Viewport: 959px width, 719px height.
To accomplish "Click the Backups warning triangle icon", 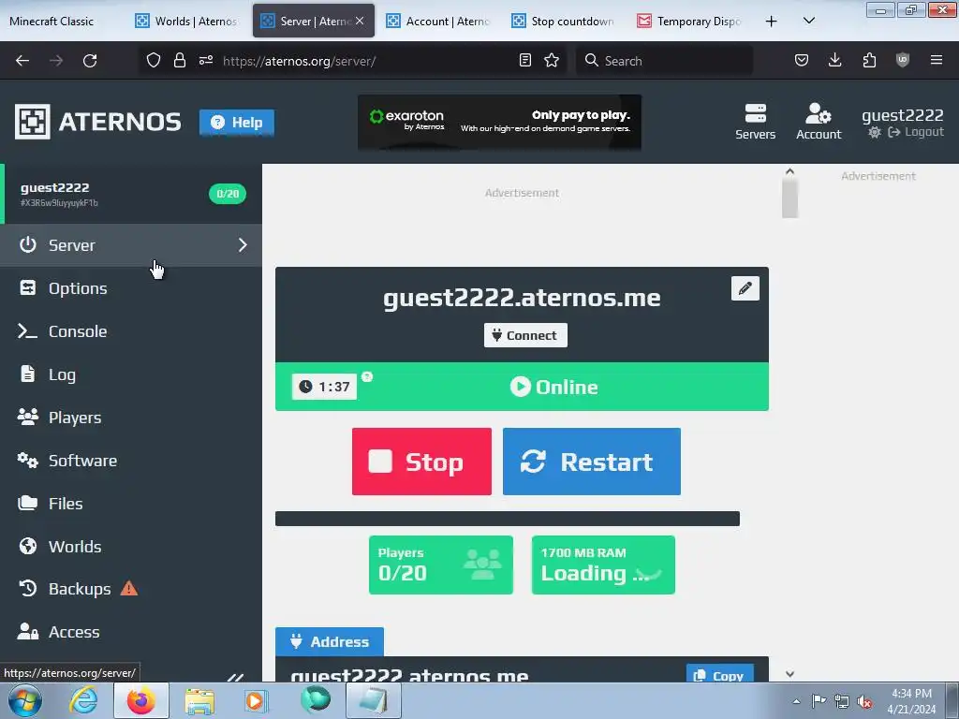I will point(129,589).
